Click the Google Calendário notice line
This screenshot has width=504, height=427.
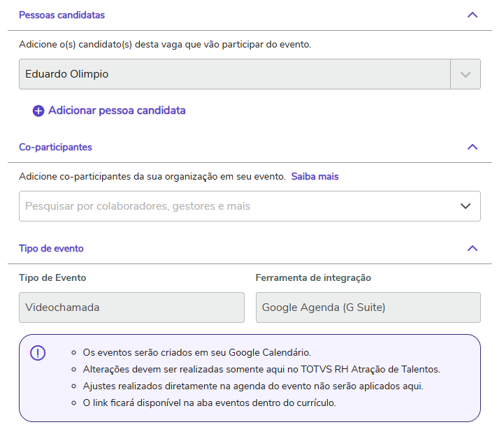click(197, 352)
